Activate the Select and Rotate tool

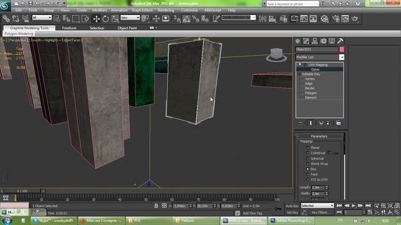pyautogui.click(x=105, y=19)
